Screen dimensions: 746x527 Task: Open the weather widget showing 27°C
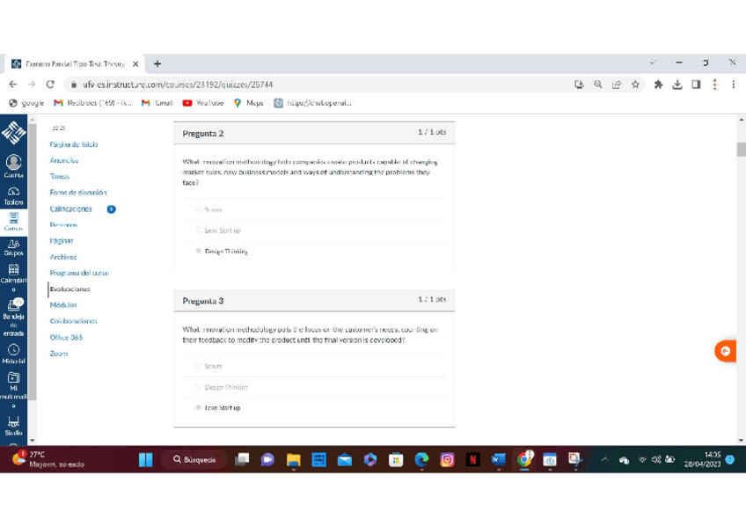click(48, 459)
